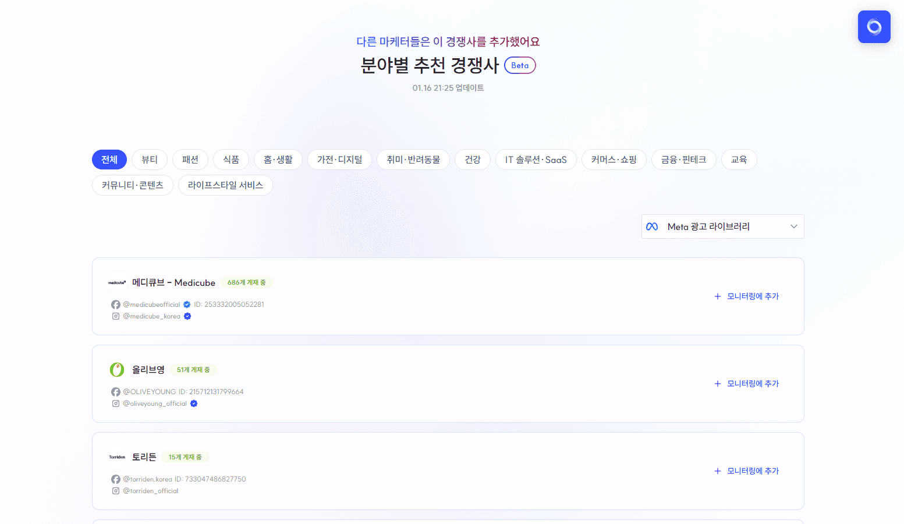This screenshot has height=524, width=904.
Task: Click verified badge next to @oliveyoung_official
Action: tap(194, 403)
